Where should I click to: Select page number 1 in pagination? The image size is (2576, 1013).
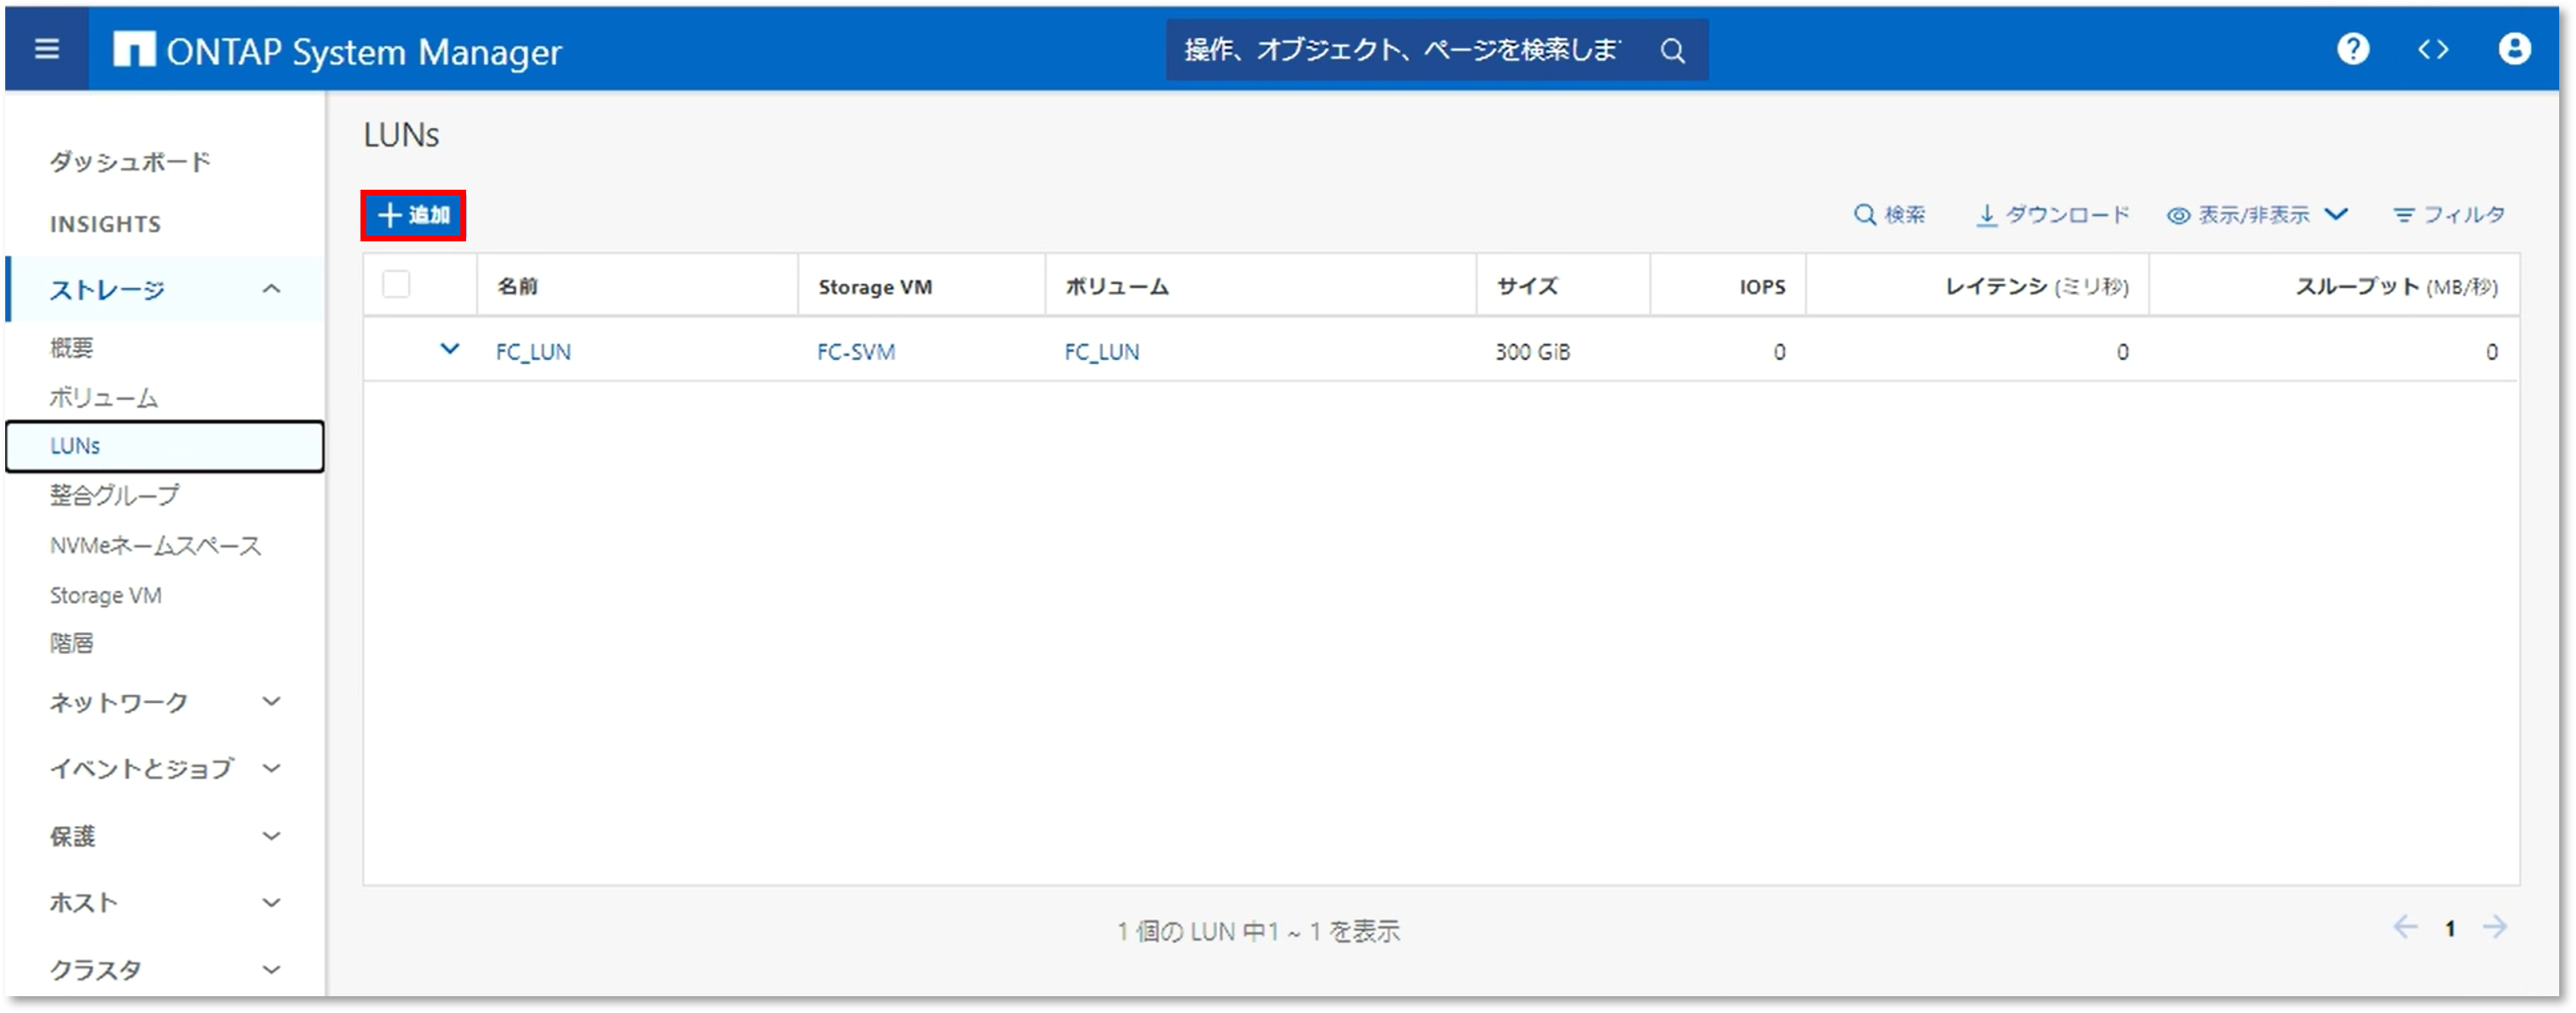pyautogui.click(x=2450, y=929)
